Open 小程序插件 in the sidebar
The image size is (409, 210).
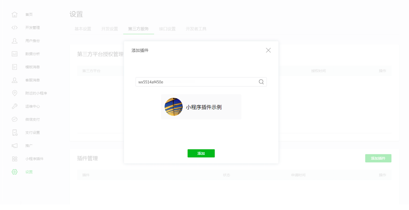coord(34,159)
